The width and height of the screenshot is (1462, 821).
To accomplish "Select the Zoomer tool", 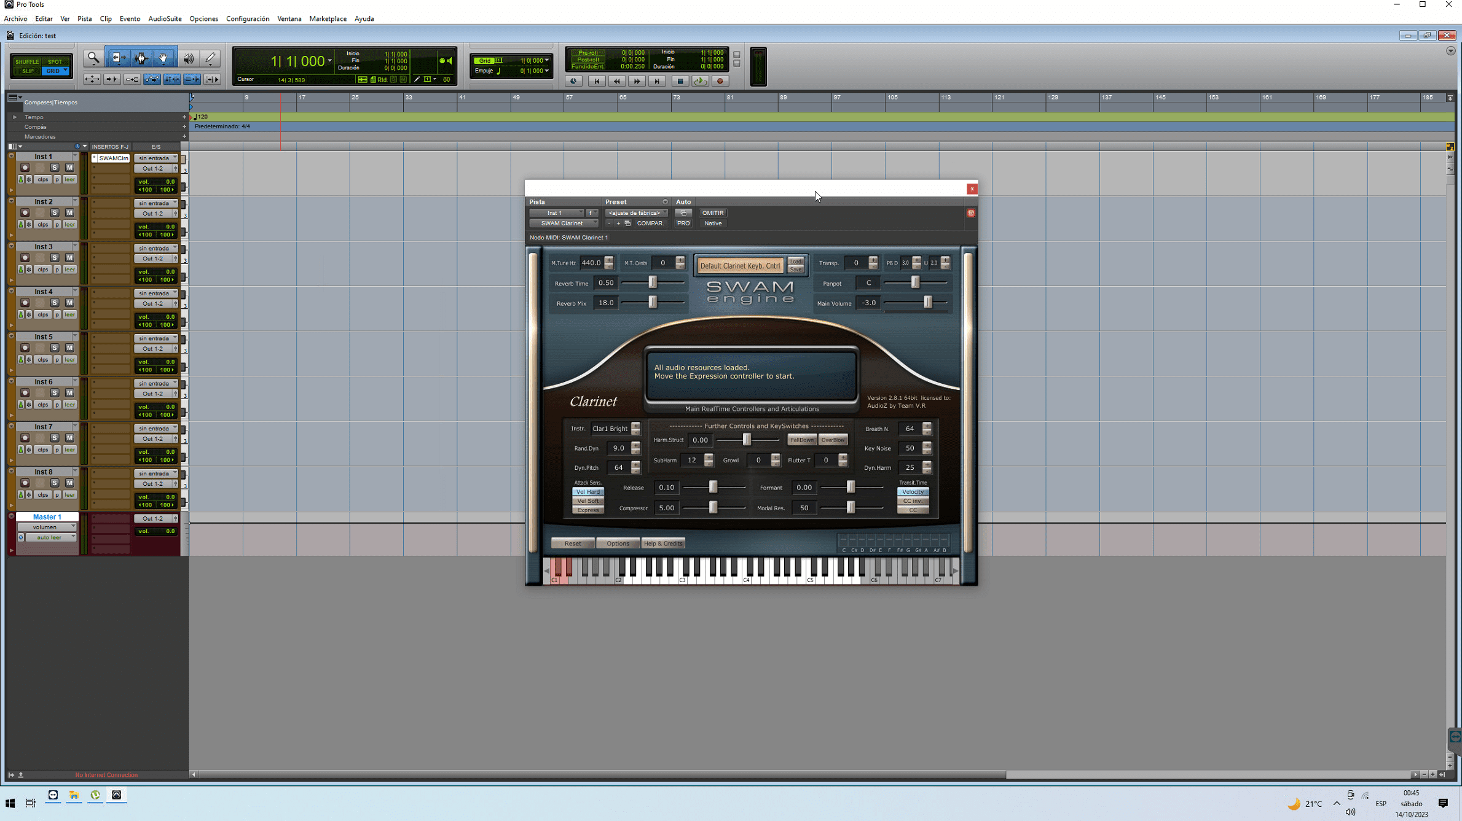I will click(93, 58).
